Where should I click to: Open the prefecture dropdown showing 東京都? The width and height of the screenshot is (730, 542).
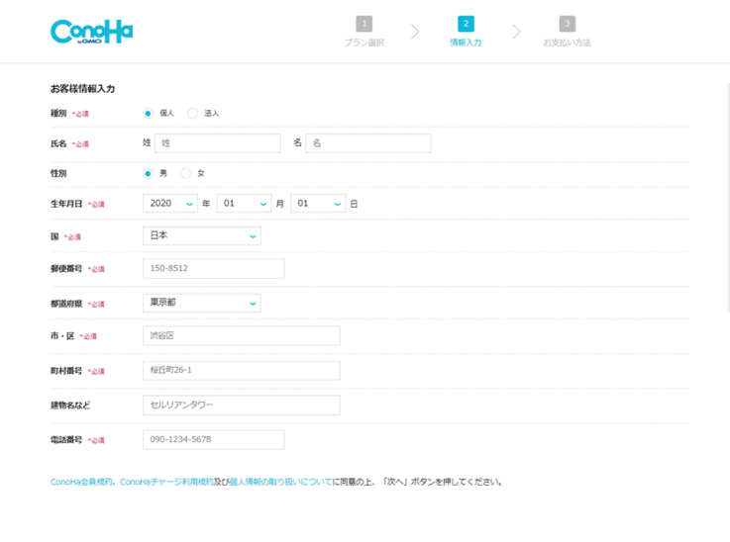[202, 303]
